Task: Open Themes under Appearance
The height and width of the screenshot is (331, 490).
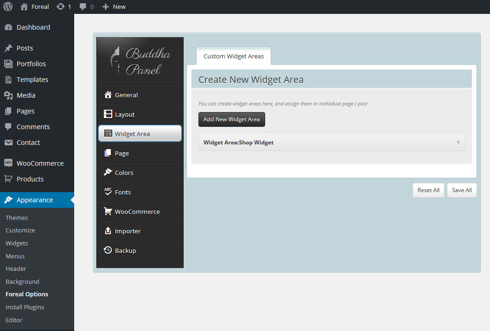Action: (17, 218)
